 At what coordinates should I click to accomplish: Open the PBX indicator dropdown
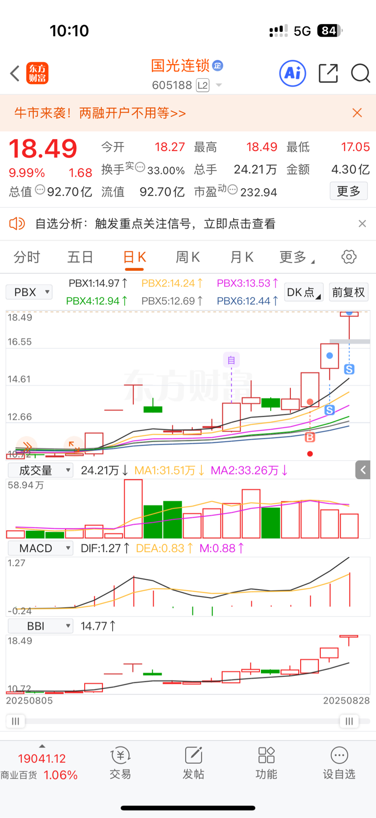pyautogui.click(x=29, y=292)
